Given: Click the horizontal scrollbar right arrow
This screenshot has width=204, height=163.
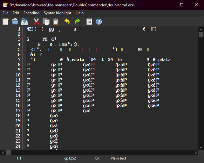Looking at the screenshot, I should pos(195,152).
